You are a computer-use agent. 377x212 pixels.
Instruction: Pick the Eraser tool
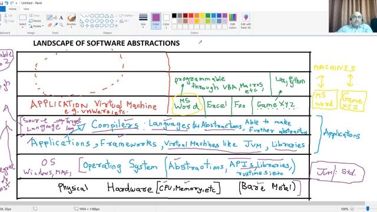(x=49, y=25)
